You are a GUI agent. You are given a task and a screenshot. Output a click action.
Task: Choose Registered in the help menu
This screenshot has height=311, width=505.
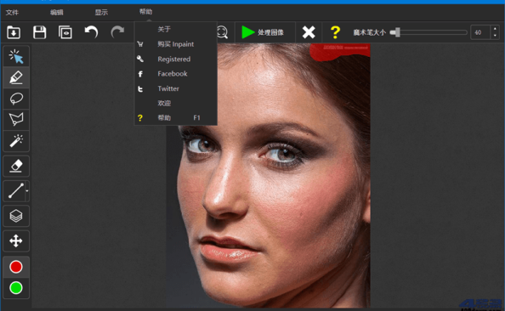[175, 59]
